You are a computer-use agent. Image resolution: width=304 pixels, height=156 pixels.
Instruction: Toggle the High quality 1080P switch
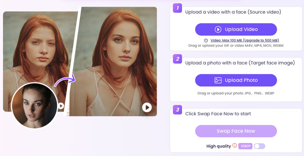click(260, 146)
